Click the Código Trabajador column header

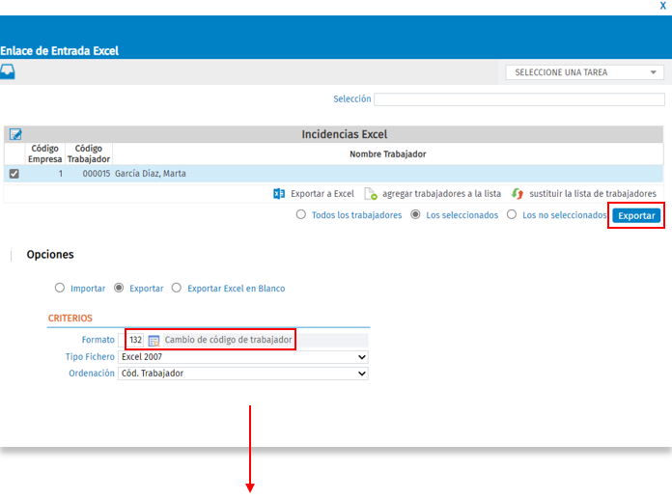89,153
